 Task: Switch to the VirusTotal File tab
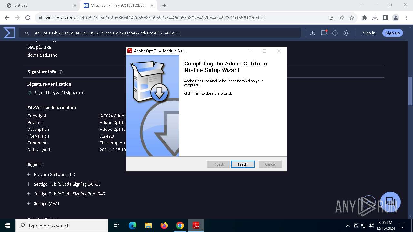coord(119,5)
